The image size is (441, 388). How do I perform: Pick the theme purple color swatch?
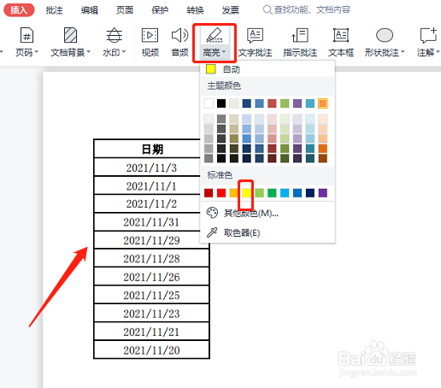point(297,103)
